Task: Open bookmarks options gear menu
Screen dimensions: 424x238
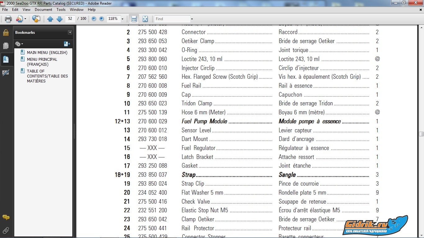Action: (x=19, y=44)
